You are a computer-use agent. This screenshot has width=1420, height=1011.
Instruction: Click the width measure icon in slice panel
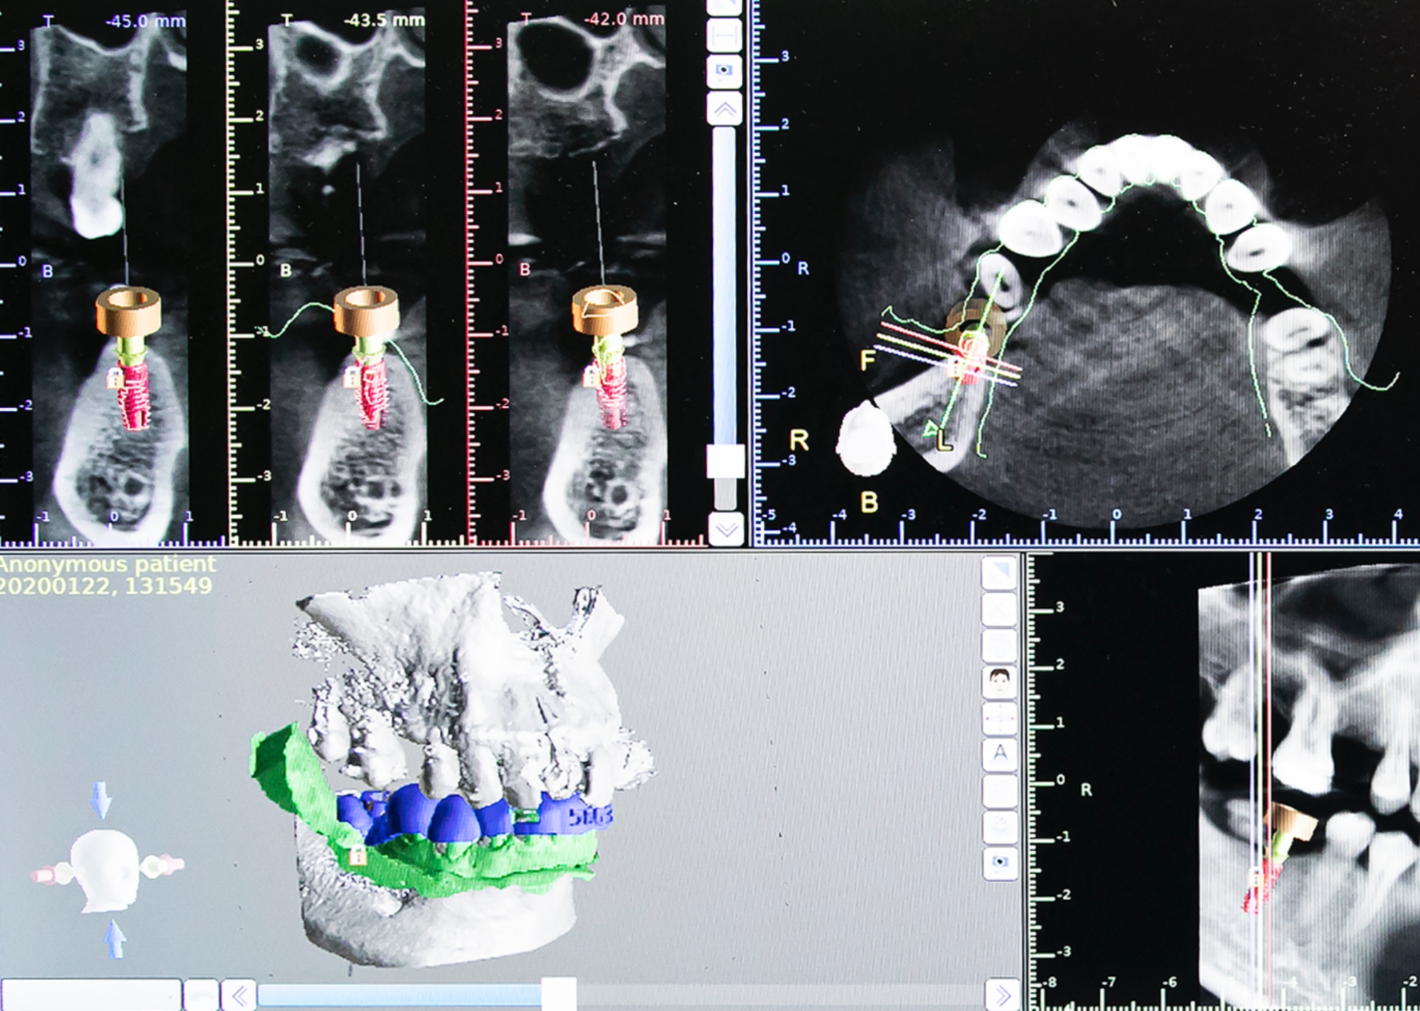tap(725, 33)
